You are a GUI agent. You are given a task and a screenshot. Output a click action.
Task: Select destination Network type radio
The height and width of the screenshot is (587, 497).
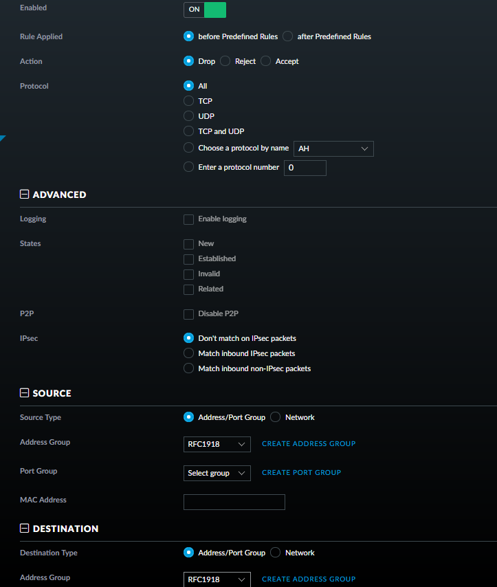click(275, 553)
